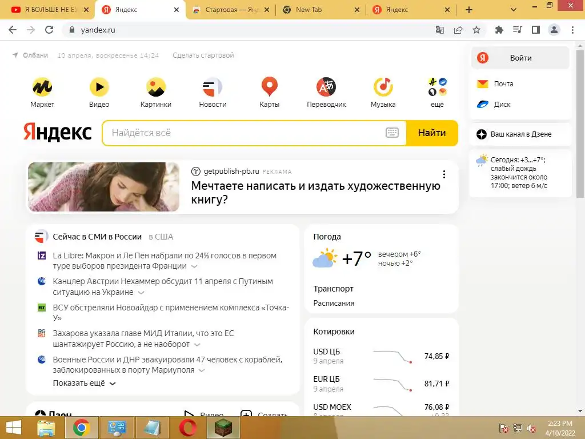Open the Chrome profile avatar
This screenshot has height=439, width=585.
(554, 30)
